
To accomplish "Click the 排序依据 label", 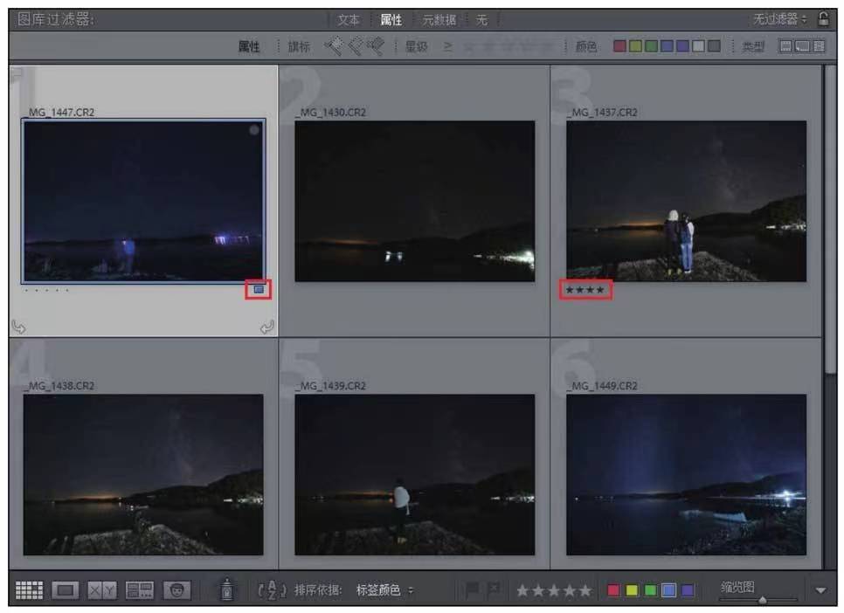I will (x=317, y=590).
